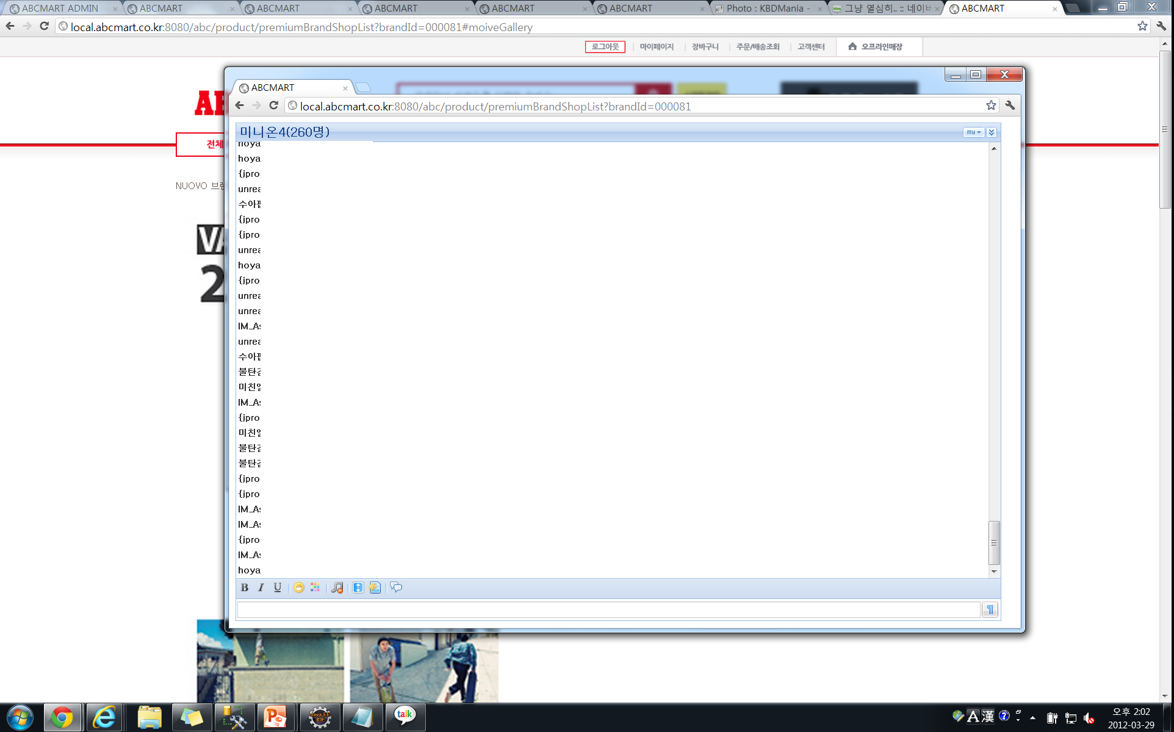The image size is (1174, 732).
Task: Reload page in main browser window
Action: click(x=44, y=26)
